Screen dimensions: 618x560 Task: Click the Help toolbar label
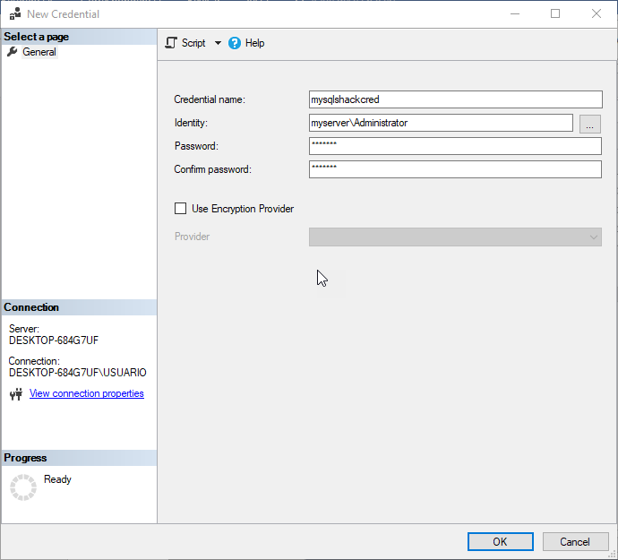[255, 43]
